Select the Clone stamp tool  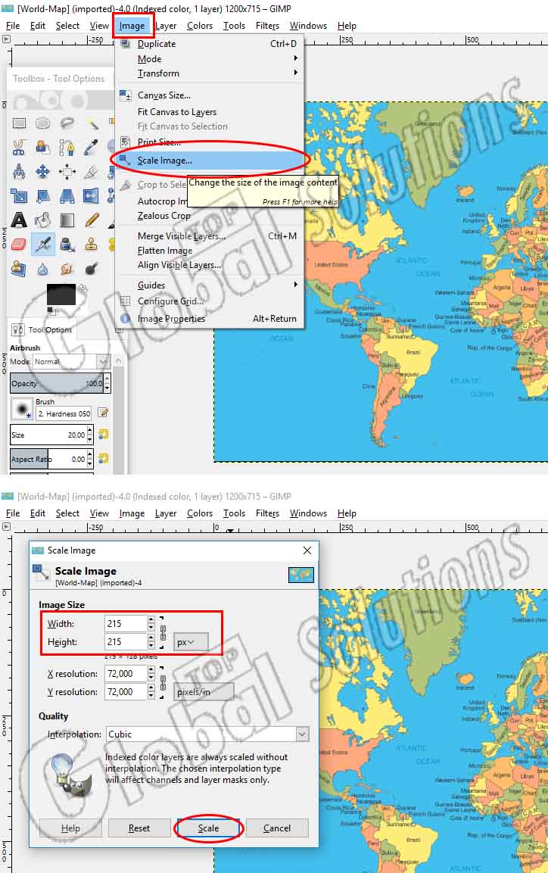click(92, 245)
